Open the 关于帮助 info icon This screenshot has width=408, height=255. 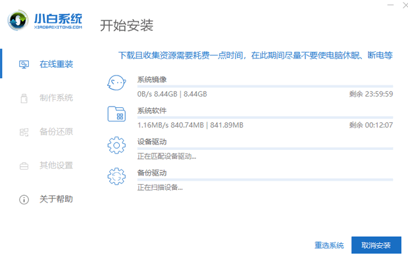(x=24, y=200)
